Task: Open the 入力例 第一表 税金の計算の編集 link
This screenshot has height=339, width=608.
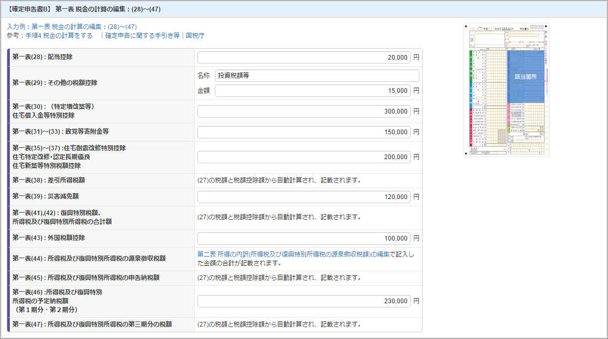Action: [72, 27]
